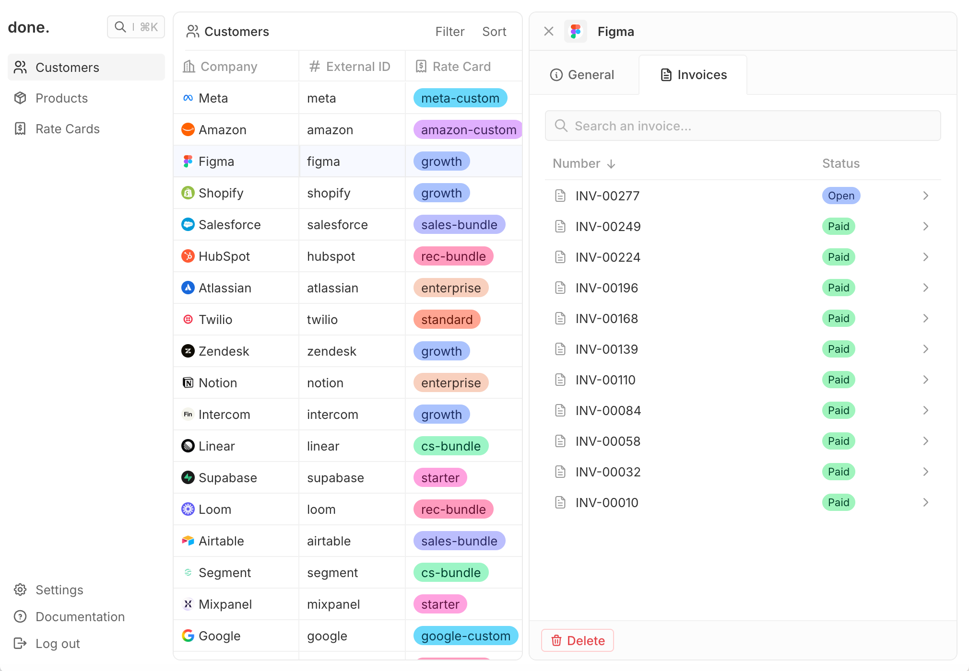Open the Sort options for customers

pyautogui.click(x=494, y=32)
